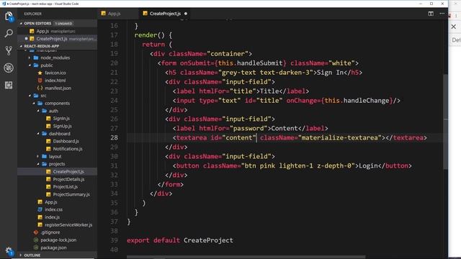
Task: Click the EXPLORER panel title
Action: 32,14
